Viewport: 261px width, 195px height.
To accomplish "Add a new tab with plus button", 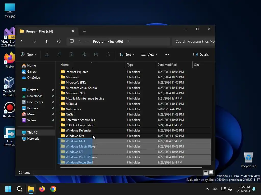I will 84,31.
